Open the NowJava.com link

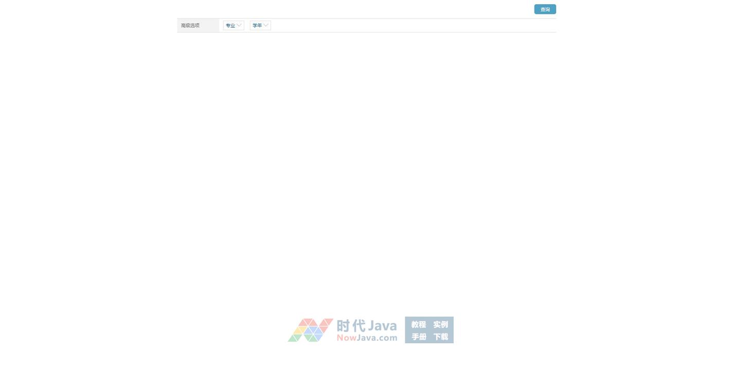pyautogui.click(x=367, y=338)
